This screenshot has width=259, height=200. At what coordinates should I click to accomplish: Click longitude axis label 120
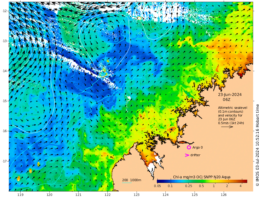49,195
